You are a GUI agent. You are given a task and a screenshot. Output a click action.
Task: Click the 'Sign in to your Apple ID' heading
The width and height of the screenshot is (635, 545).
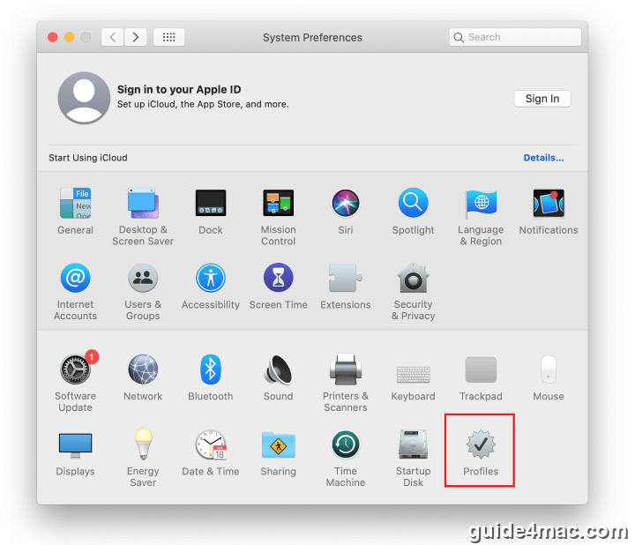[x=179, y=89]
